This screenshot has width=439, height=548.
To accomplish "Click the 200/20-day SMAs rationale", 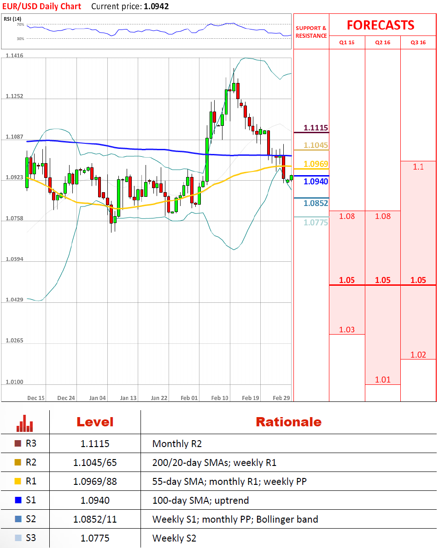I will tap(214, 463).
